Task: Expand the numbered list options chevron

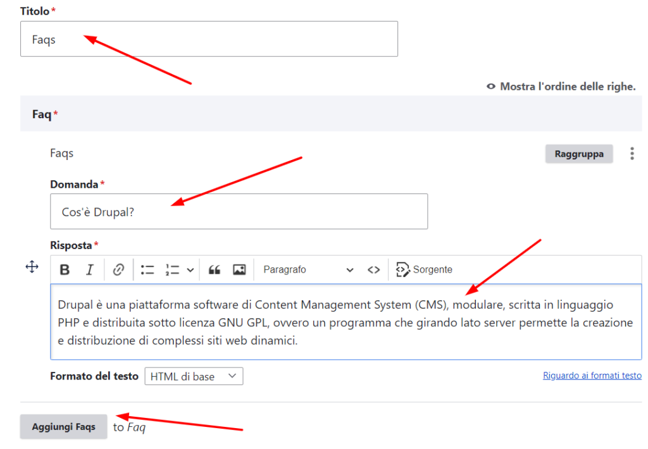Action: 190,269
